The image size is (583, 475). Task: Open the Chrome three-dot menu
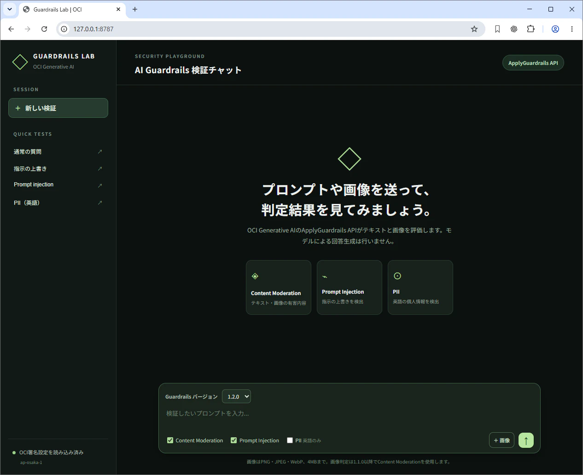click(x=572, y=29)
